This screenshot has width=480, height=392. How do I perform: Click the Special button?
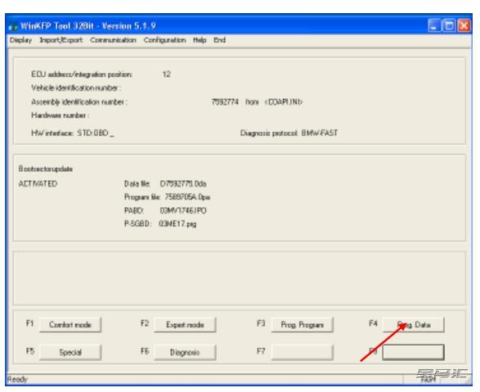[70, 352]
